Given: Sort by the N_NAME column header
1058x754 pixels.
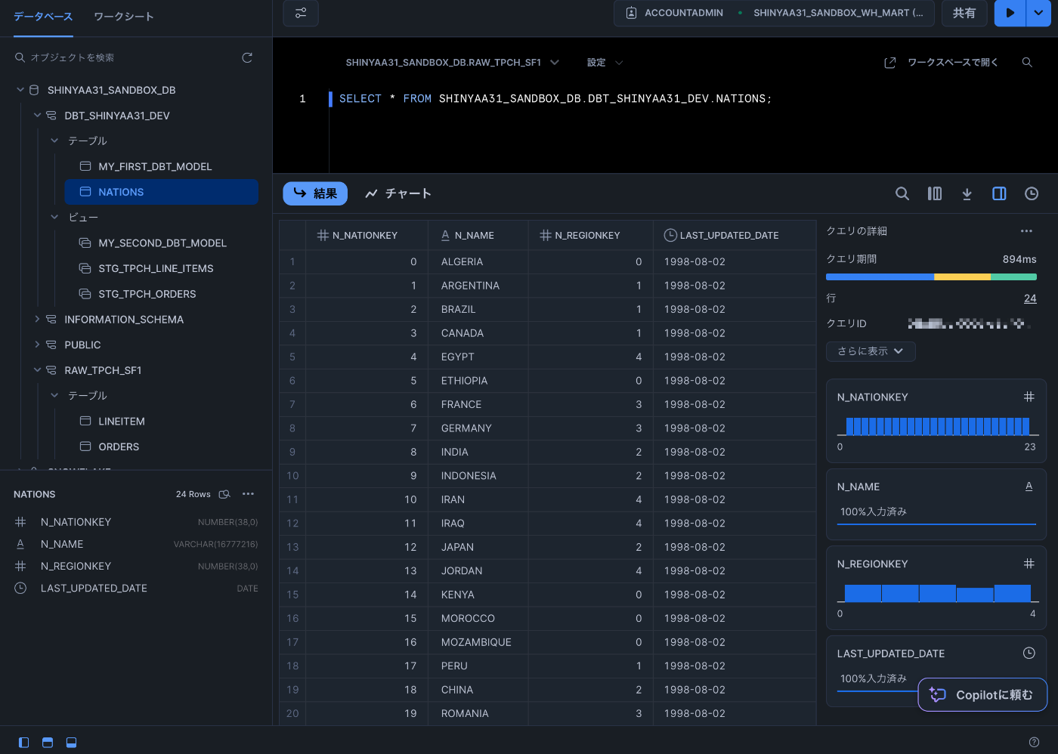Looking at the screenshot, I should pos(478,235).
